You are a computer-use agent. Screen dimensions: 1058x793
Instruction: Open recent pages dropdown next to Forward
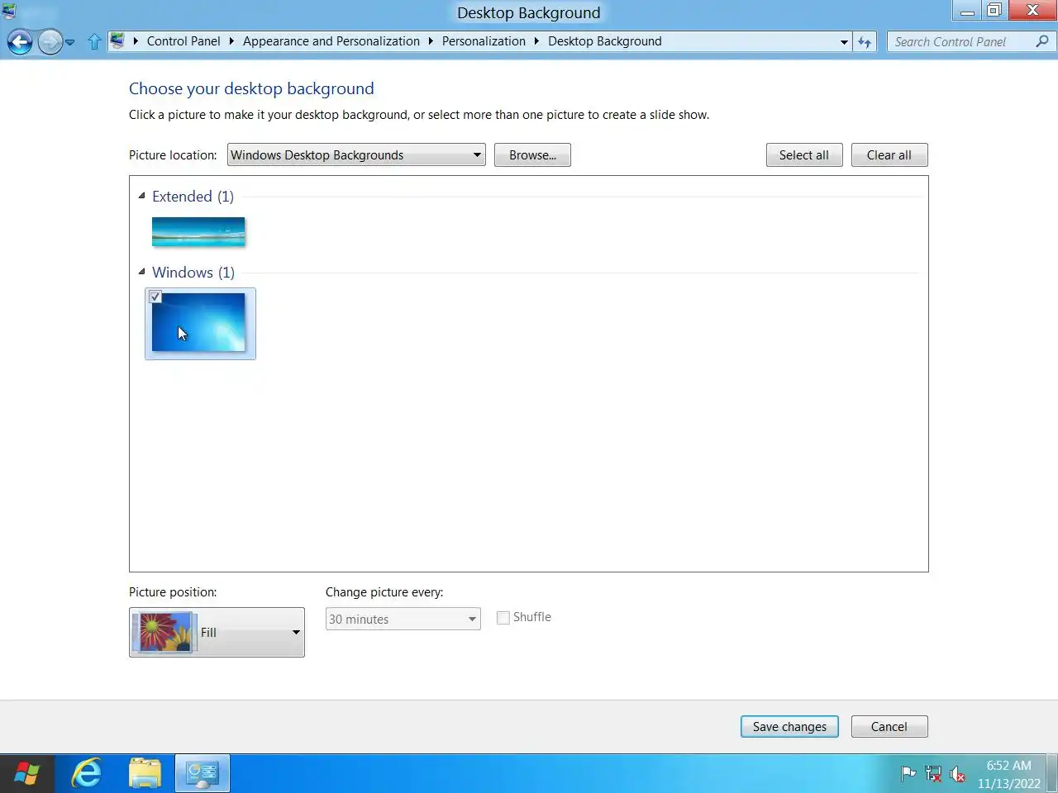pos(69,42)
